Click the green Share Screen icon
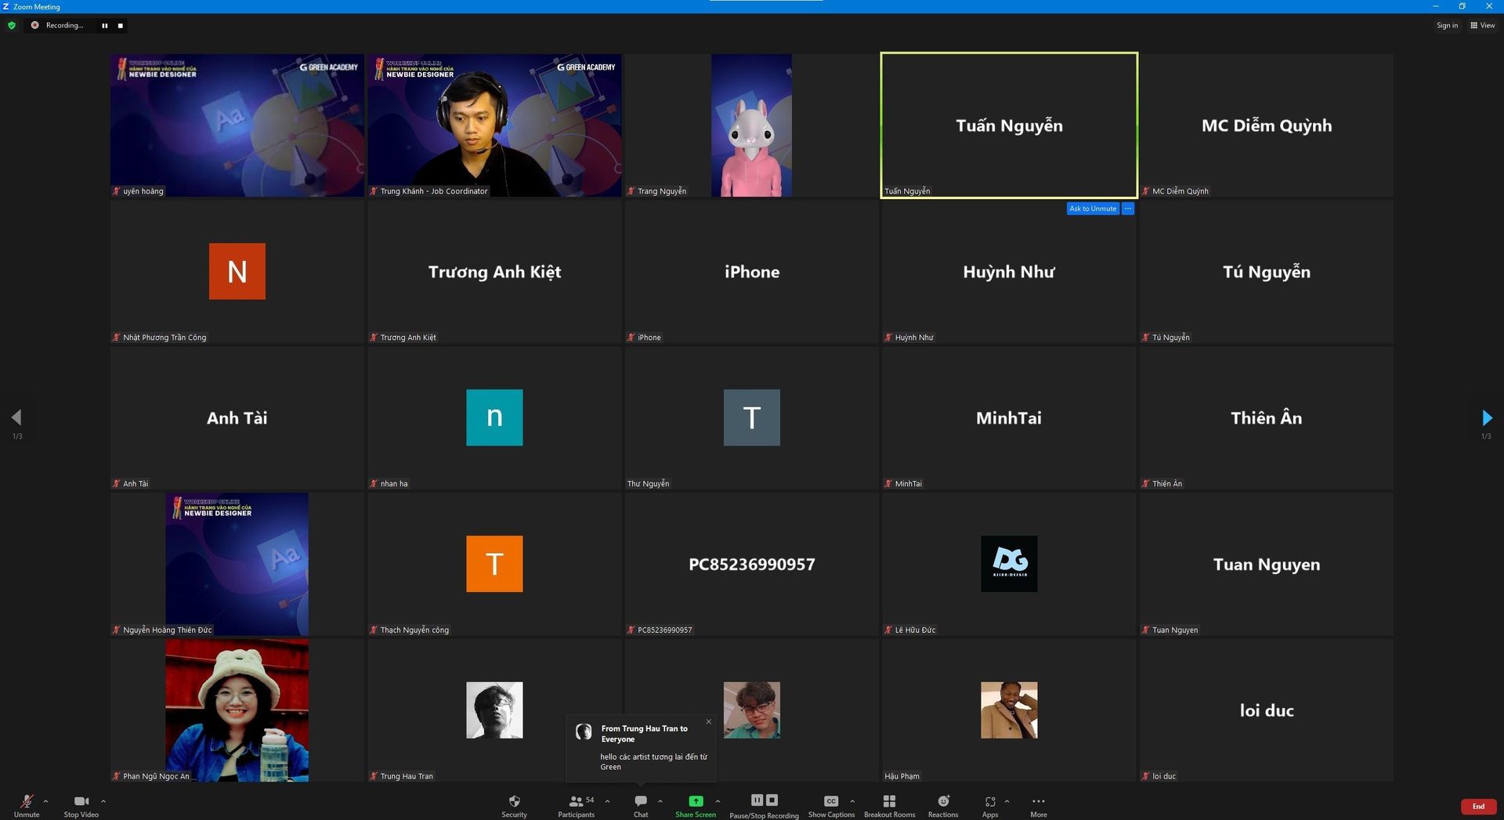Screen dimensions: 1504x820 tap(696, 801)
